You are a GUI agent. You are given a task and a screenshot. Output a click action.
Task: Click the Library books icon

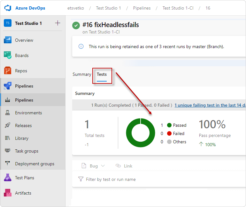tap(8, 138)
